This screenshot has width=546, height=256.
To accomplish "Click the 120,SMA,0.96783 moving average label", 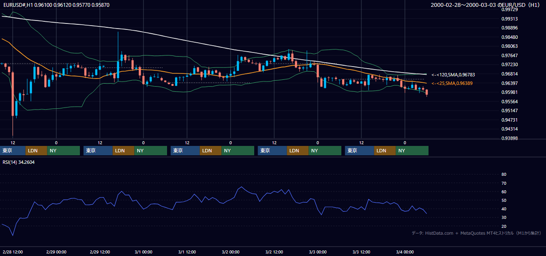I will point(453,75).
